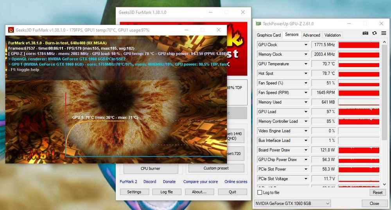Open the Online scores link
This screenshot has height=210, width=391.
tap(236, 182)
